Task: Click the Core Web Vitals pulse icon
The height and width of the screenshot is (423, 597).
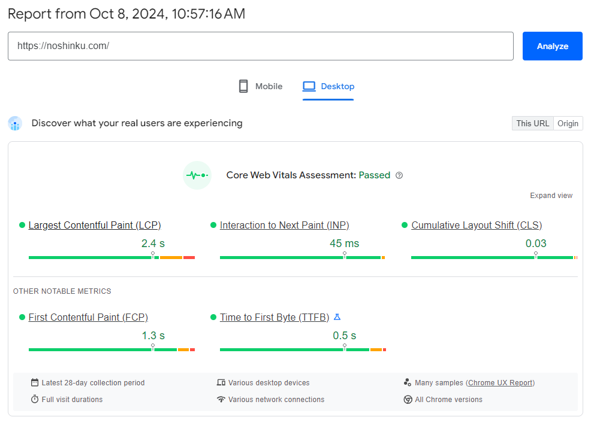Action: point(197,175)
